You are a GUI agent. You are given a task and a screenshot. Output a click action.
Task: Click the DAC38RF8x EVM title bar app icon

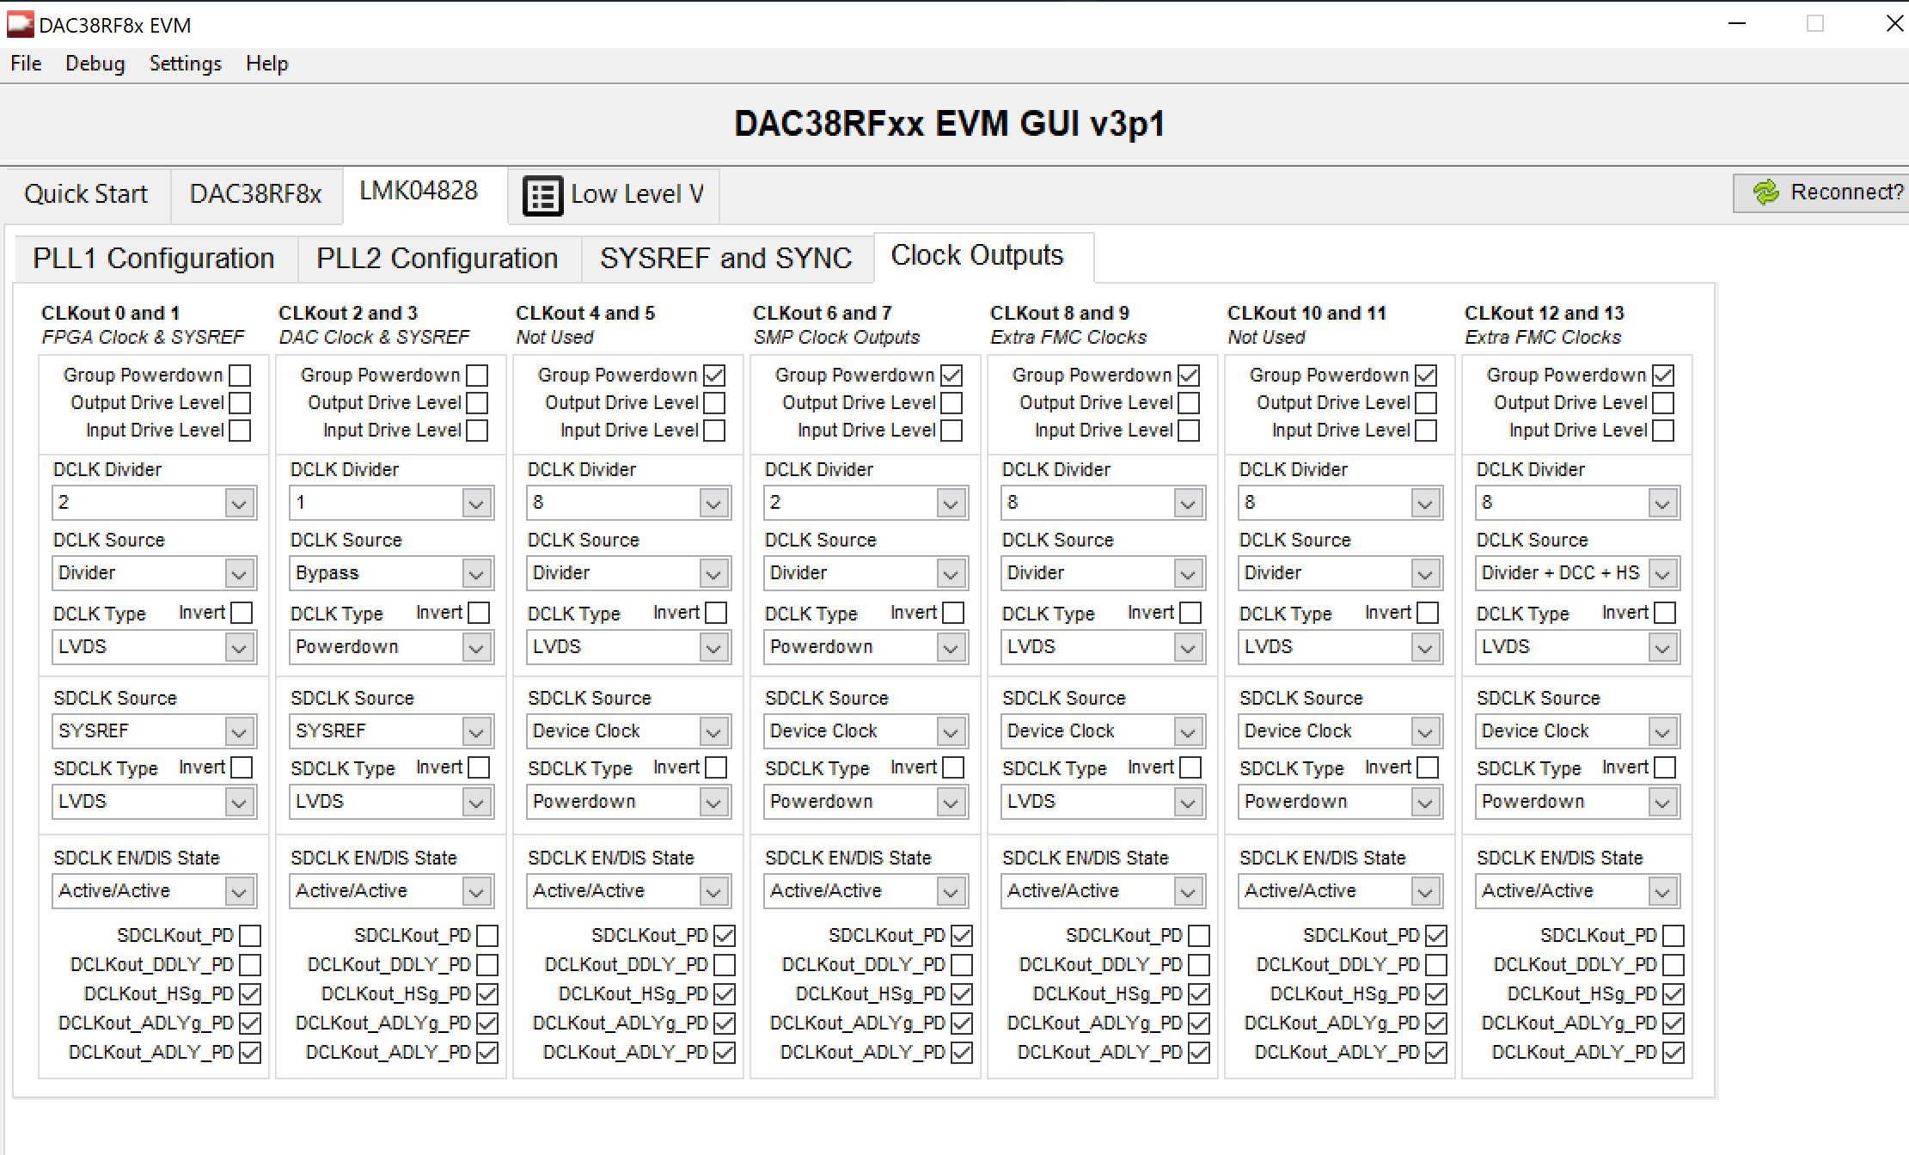20,24
